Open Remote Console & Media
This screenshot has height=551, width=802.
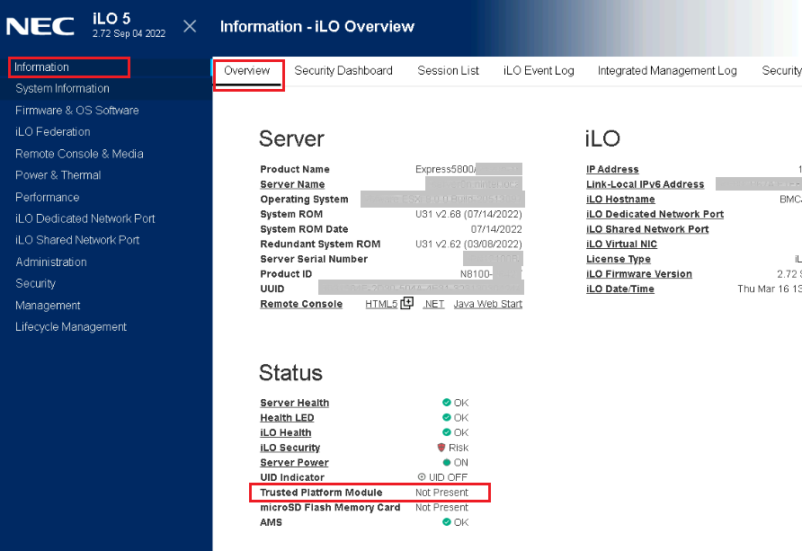(79, 154)
